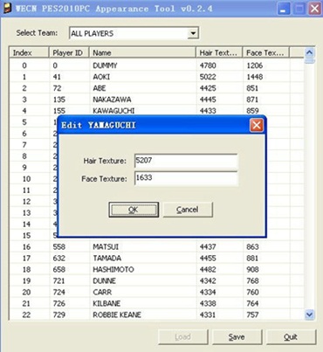Click face texture value 908

click(x=252, y=270)
